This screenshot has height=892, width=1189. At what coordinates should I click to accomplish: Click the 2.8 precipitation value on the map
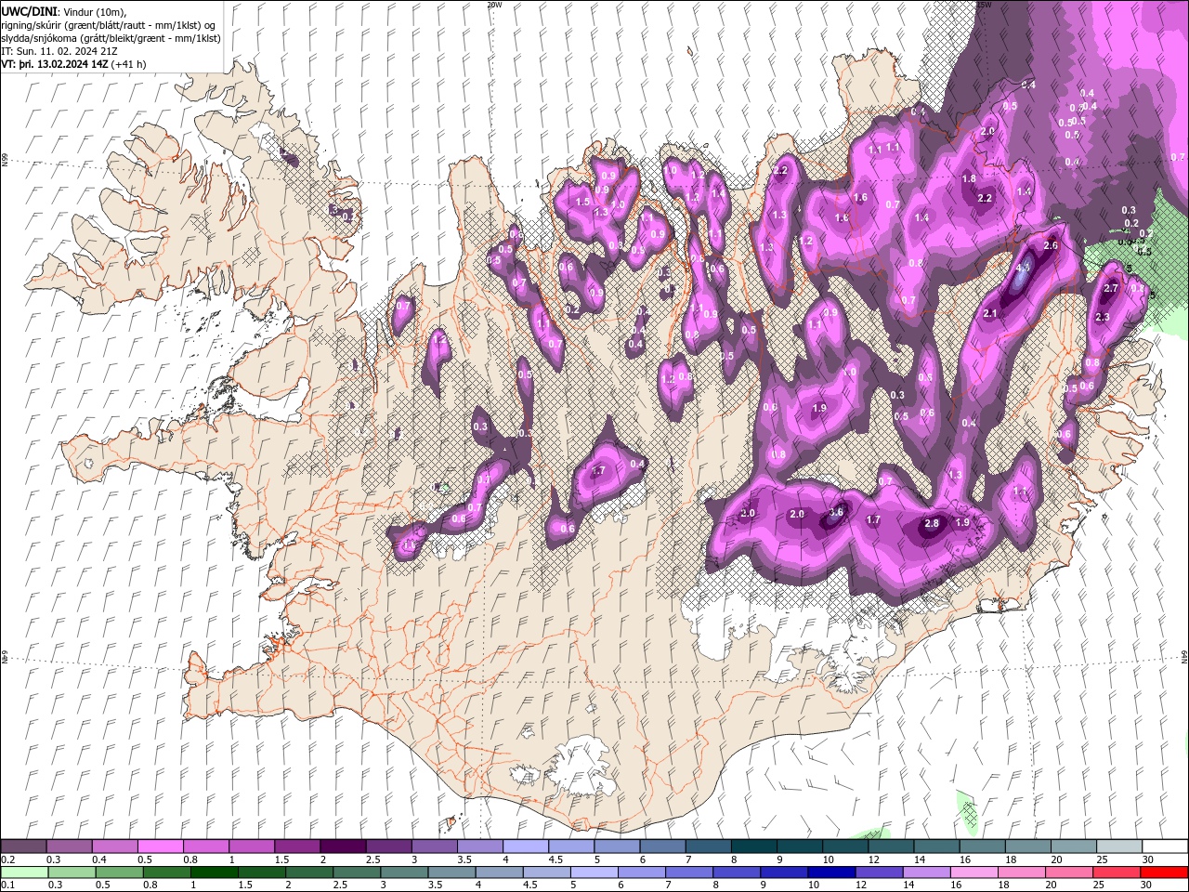pos(933,524)
